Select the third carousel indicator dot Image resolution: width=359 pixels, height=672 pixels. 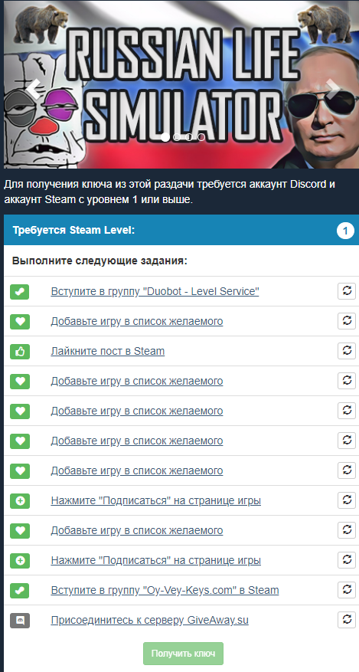tap(189, 137)
